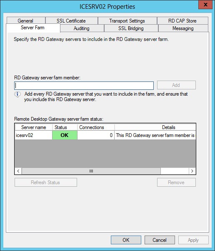Click the Refresh Status button

point(46,183)
